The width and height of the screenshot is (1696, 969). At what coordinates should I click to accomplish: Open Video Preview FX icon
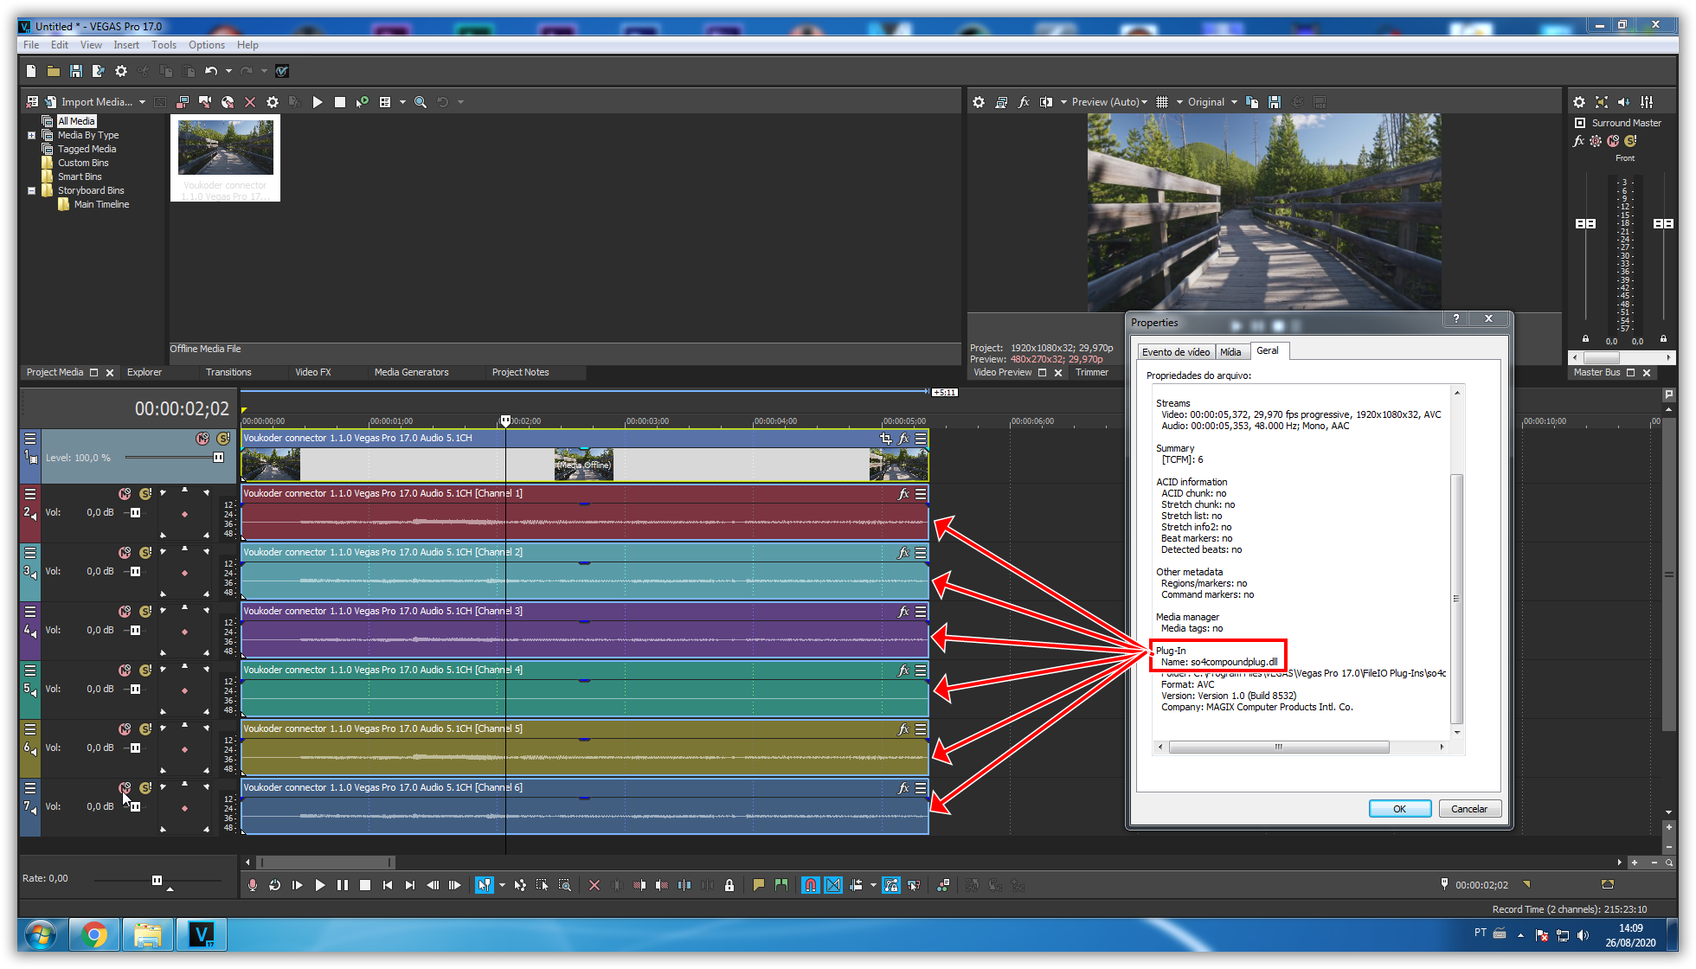pos(1024,102)
